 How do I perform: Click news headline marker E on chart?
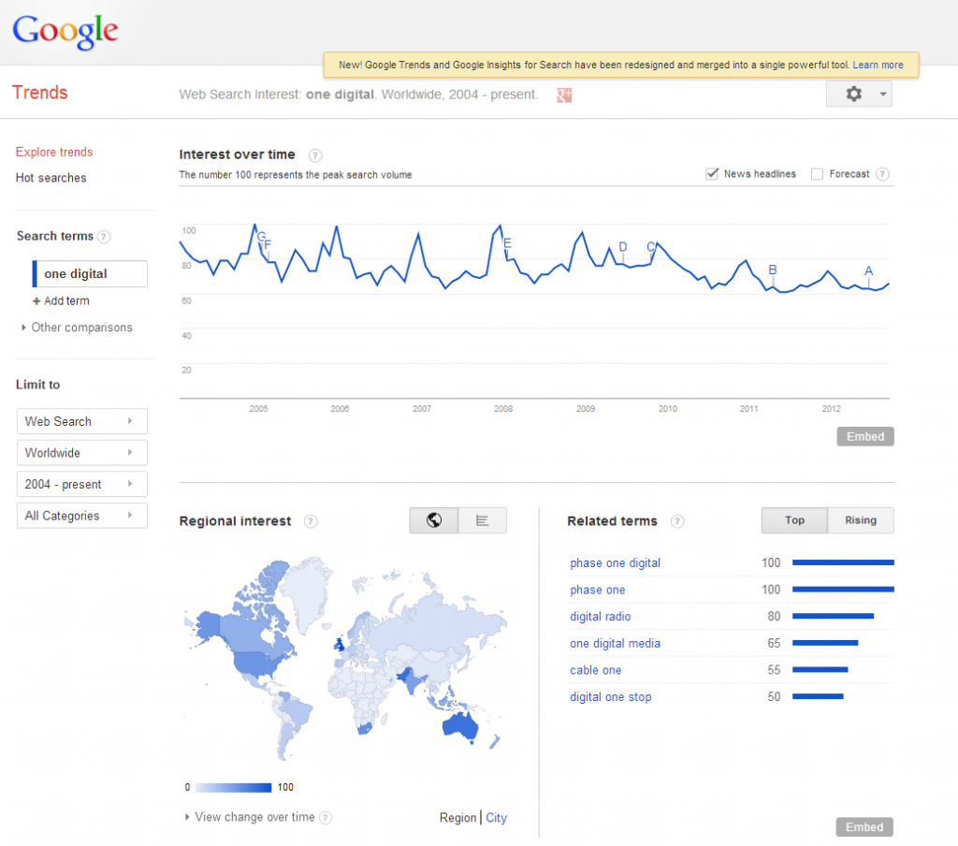click(507, 243)
